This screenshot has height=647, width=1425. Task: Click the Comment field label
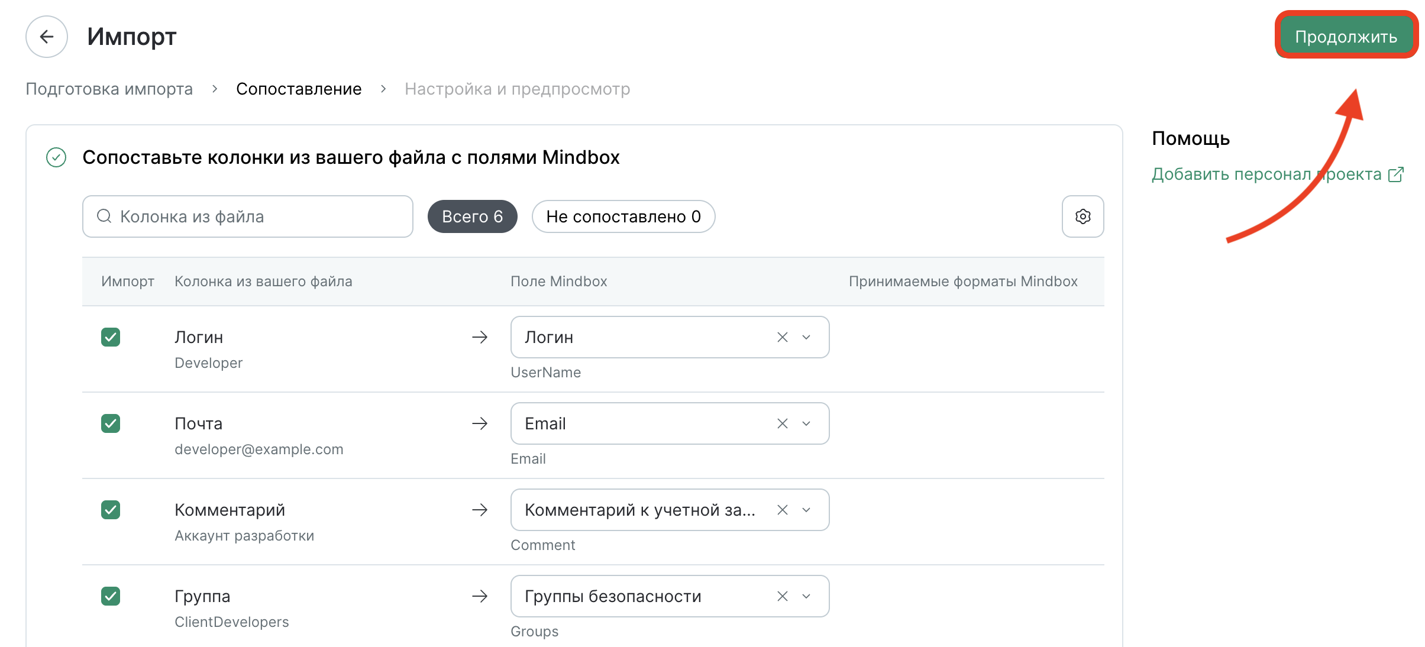[543, 545]
